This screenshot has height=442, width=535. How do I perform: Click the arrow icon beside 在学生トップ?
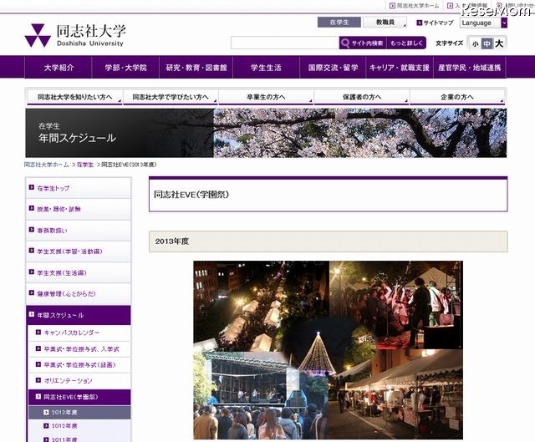tap(32, 187)
